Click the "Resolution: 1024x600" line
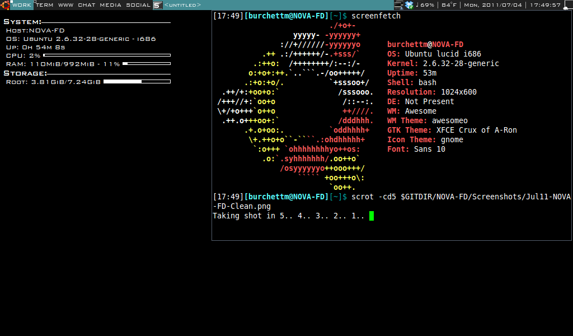 point(432,92)
